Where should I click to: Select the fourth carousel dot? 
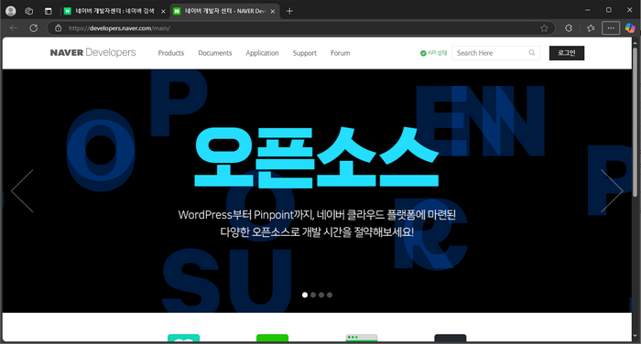[330, 295]
